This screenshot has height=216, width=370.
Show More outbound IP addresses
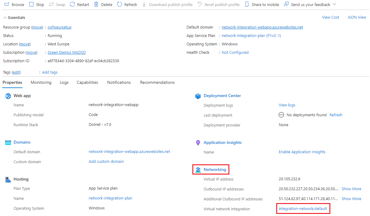tap(351, 189)
